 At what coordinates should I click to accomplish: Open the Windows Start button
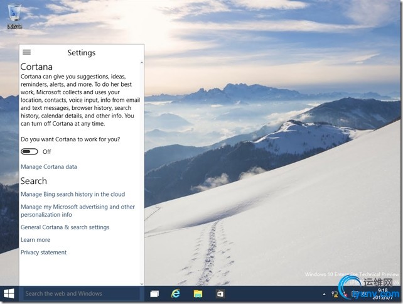(x=9, y=293)
